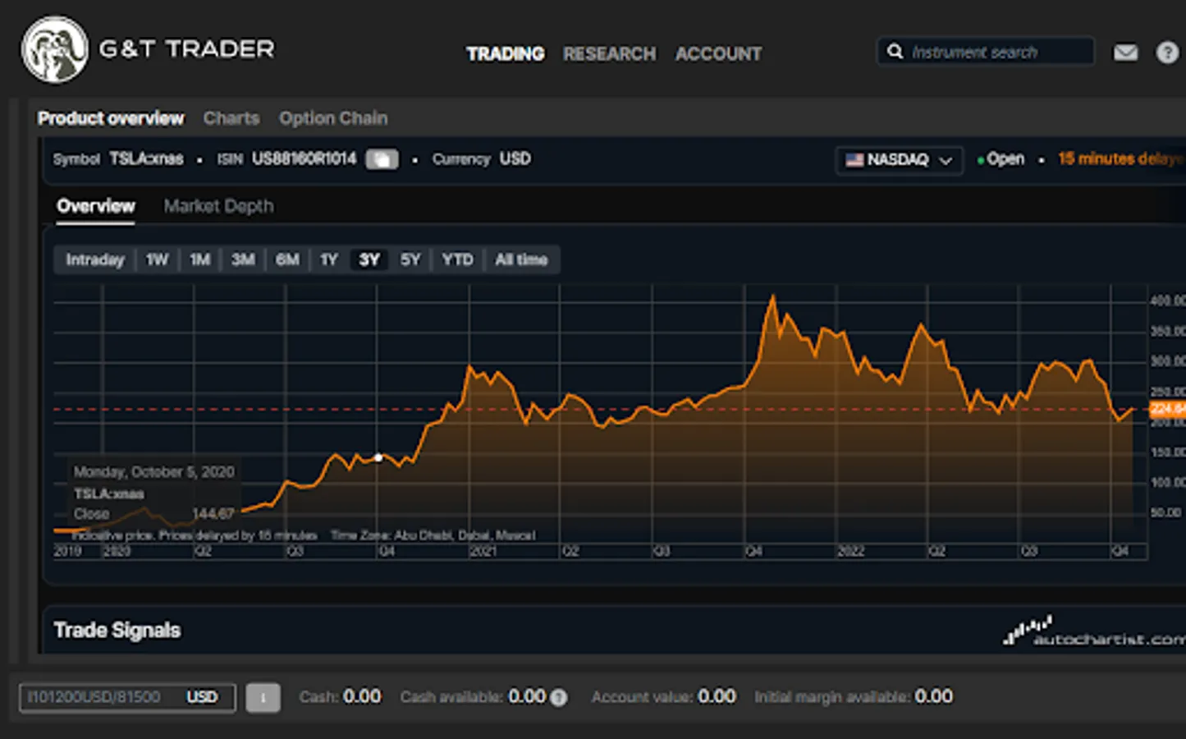Set chart range to 1M

click(x=200, y=259)
